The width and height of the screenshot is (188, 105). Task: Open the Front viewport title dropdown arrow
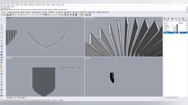pos(11,58)
